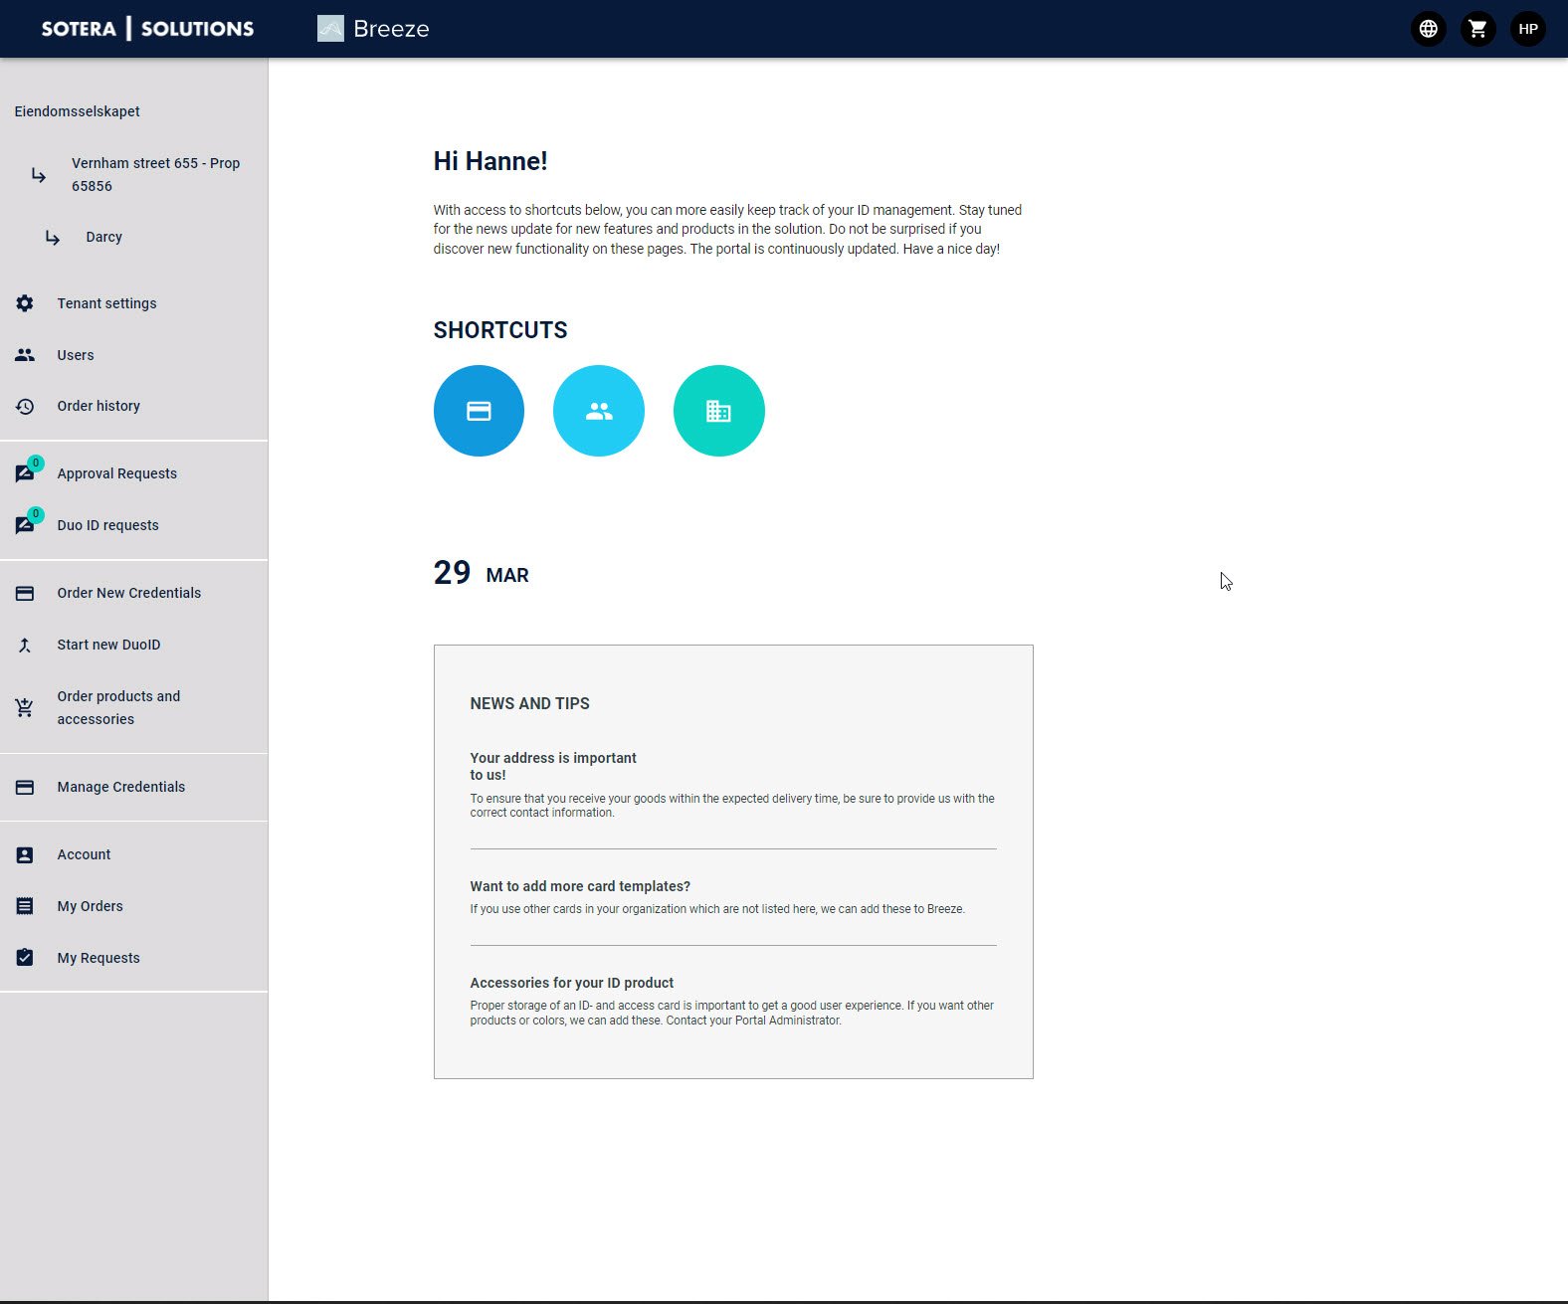Open the building shortcut circle
Viewport: 1568px width, 1304px height.
point(718,411)
